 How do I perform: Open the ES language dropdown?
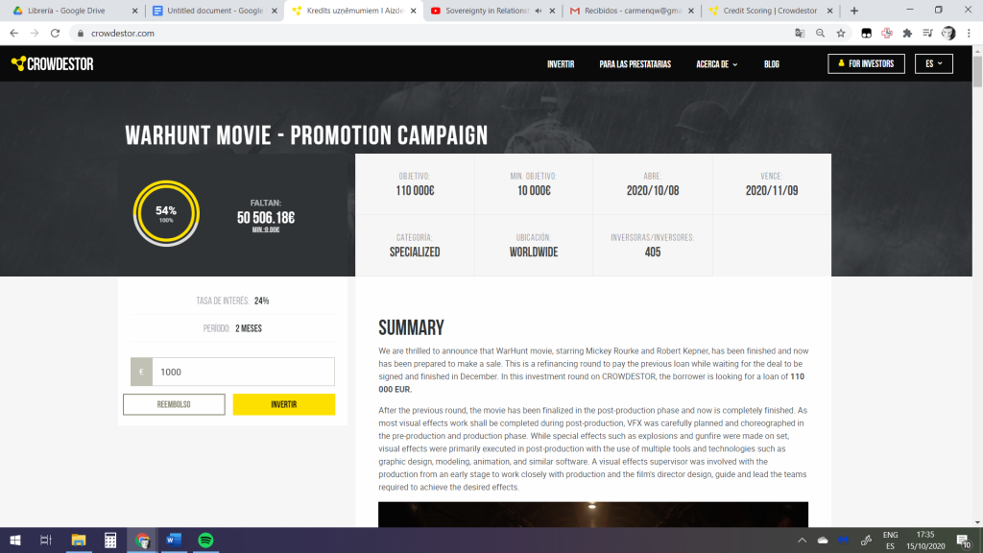tap(933, 63)
